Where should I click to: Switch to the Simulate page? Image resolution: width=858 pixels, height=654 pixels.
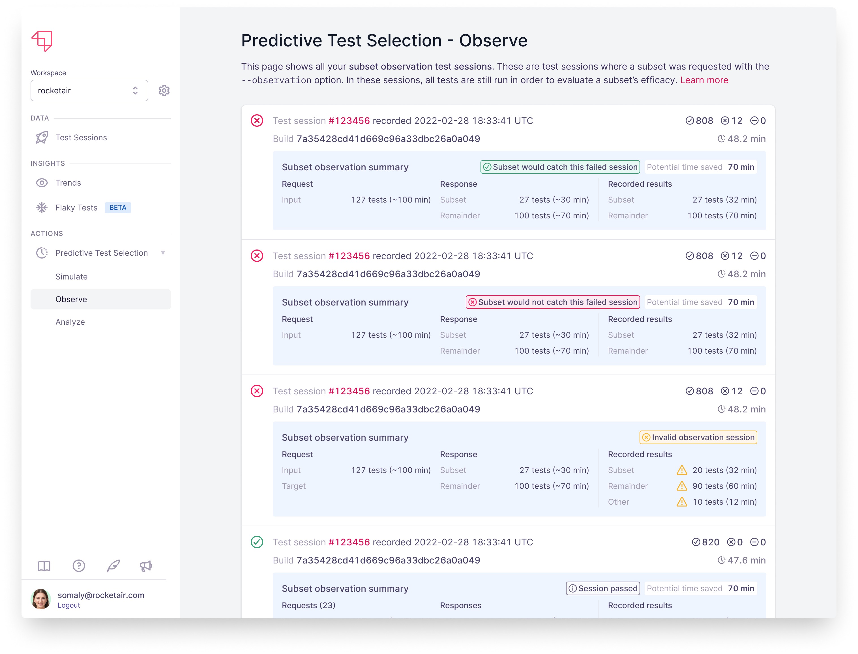[x=72, y=276]
